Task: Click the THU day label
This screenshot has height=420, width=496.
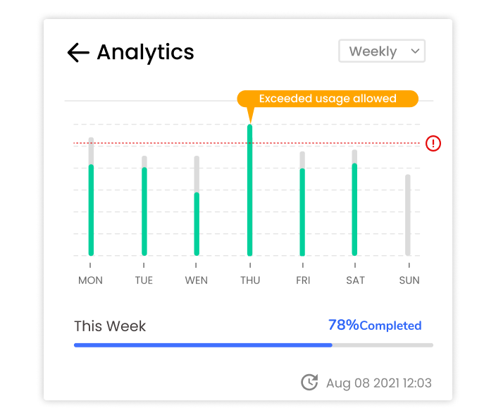Action: coord(250,280)
